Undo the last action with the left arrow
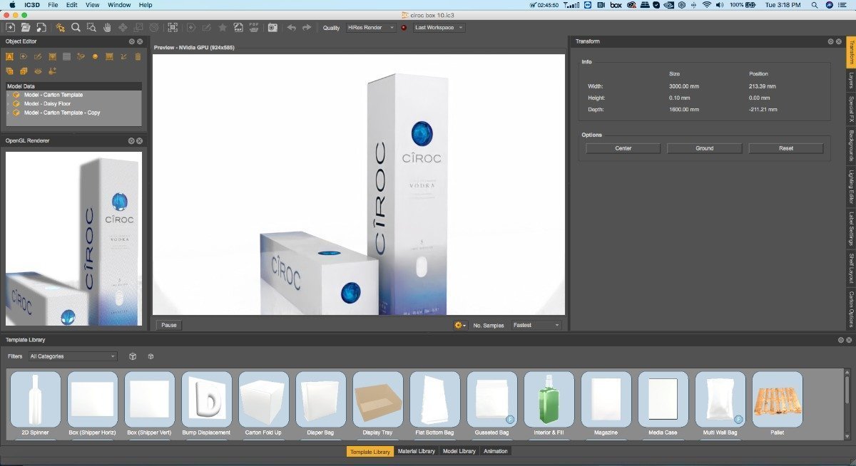 click(x=291, y=28)
